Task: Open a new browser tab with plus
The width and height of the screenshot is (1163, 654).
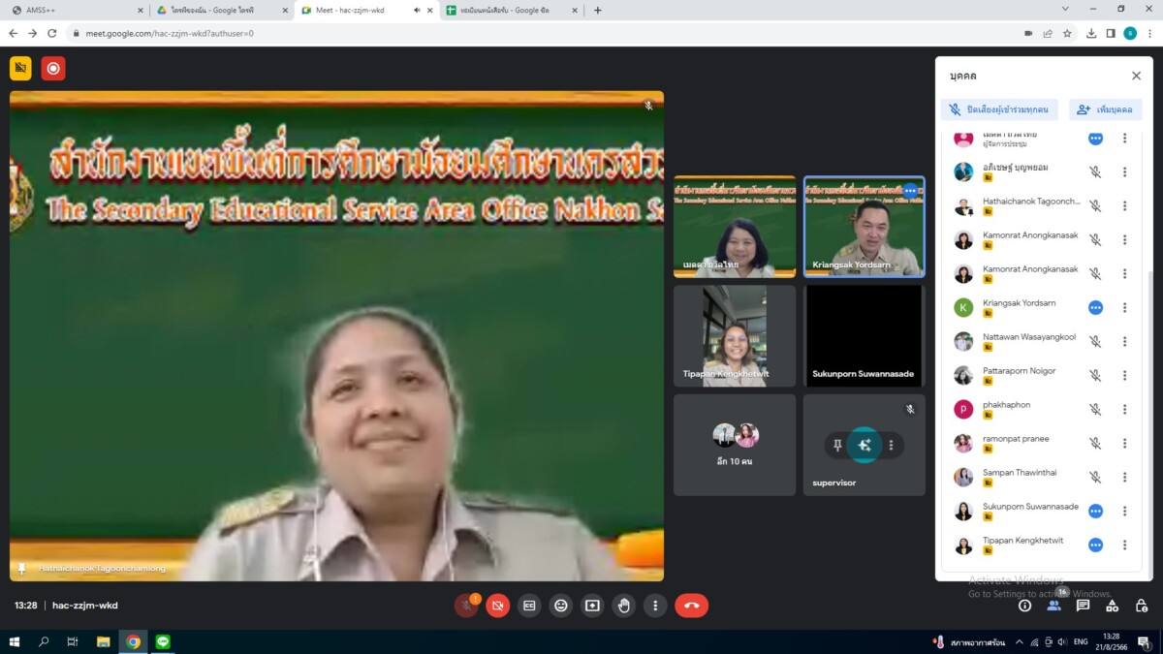Action: click(x=597, y=10)
